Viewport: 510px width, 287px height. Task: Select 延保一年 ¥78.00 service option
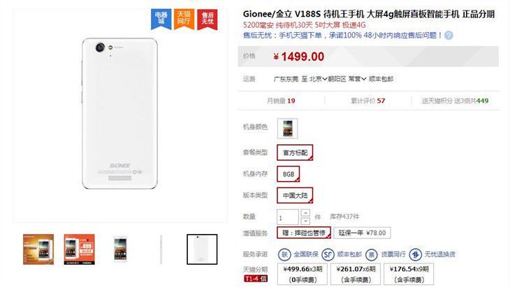click(362, 233)
